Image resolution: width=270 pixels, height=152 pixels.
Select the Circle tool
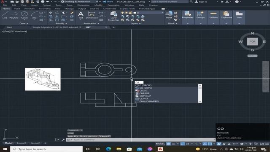(24, 15)
